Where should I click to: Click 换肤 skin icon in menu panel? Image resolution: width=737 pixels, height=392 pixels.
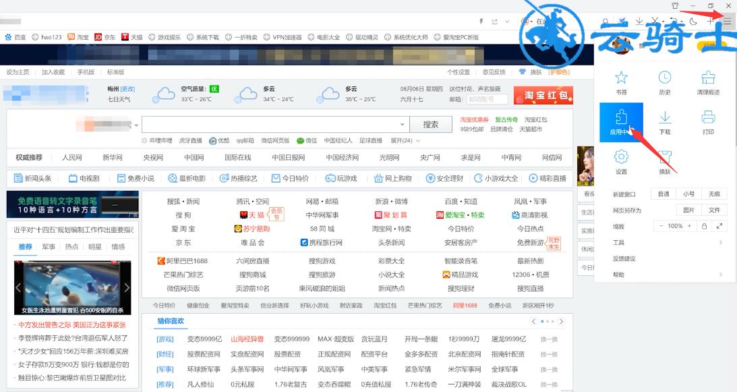[665, 162]
